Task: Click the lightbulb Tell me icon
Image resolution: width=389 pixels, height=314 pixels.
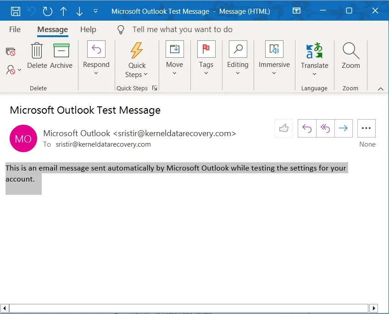Action: coord(121,30)
